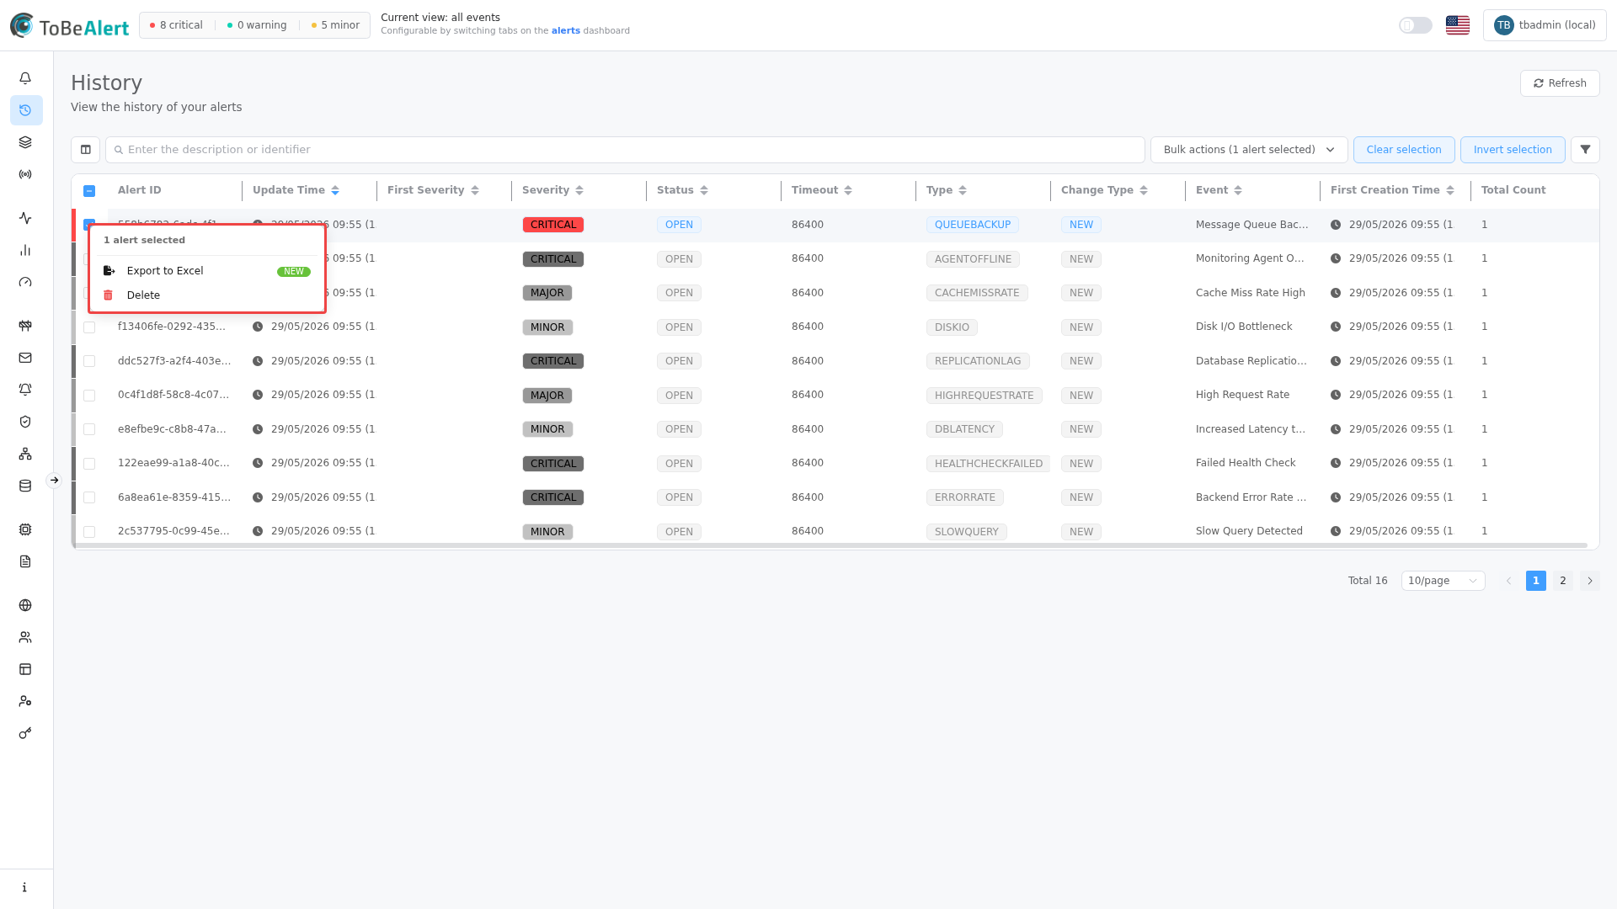The height and width of the screenshot is (909, 1617).
Task: Choose Export to Excel menu item
Action: pyautogui.click(x=207, y=271)
